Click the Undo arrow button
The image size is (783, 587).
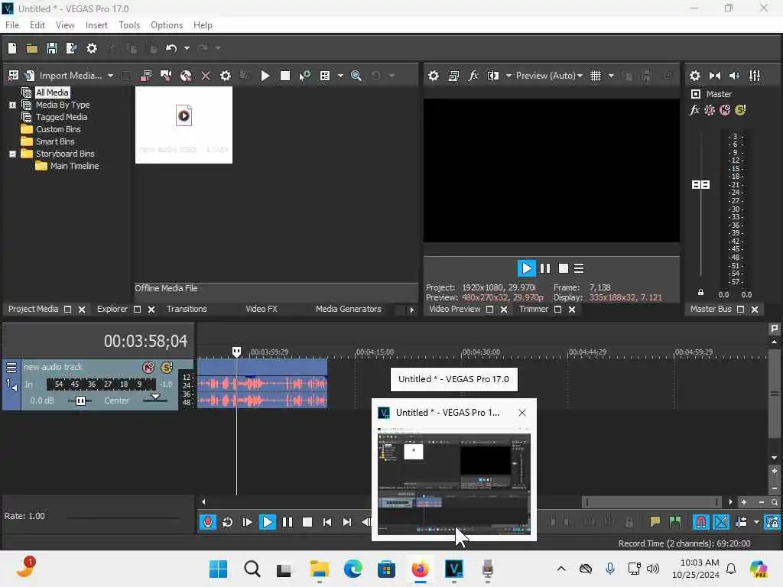[x=171, y=48]
